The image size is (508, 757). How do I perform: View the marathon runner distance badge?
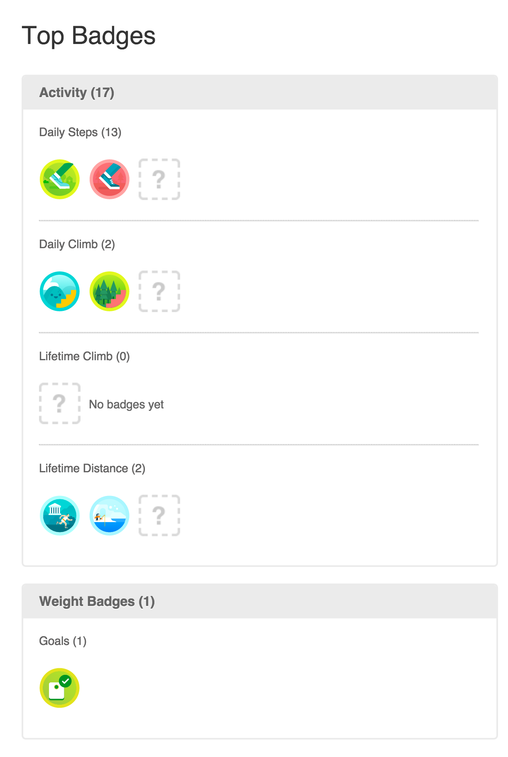coord(60,515)
